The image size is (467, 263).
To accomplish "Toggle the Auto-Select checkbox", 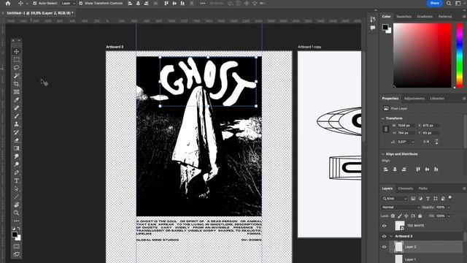I will tap(34, 3).
